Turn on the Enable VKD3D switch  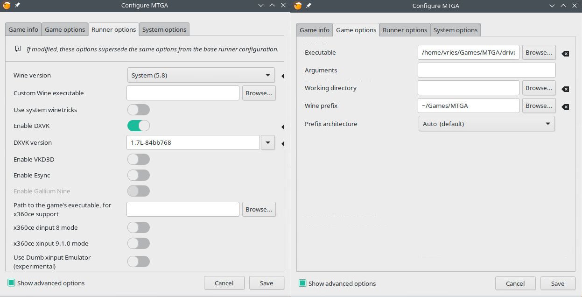coord(139,159)
